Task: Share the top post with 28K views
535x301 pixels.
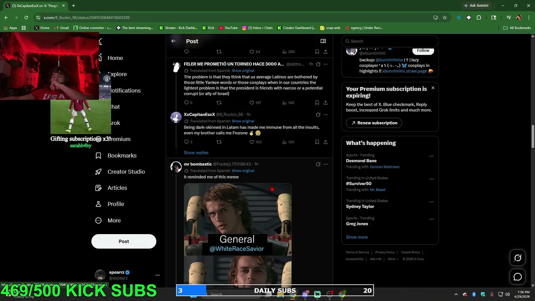Action: (326, 51)
